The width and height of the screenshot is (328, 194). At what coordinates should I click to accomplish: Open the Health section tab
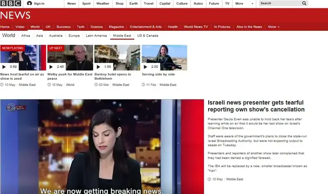[x=173, y=27]
